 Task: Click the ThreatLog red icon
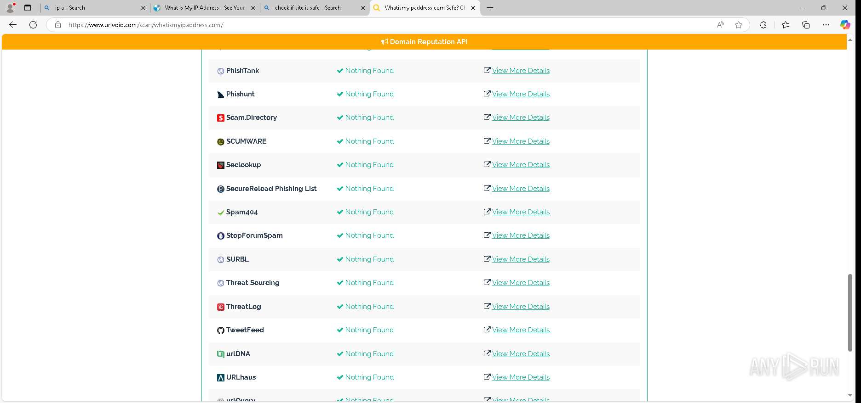pyautogui.click(x=221, y=307)
